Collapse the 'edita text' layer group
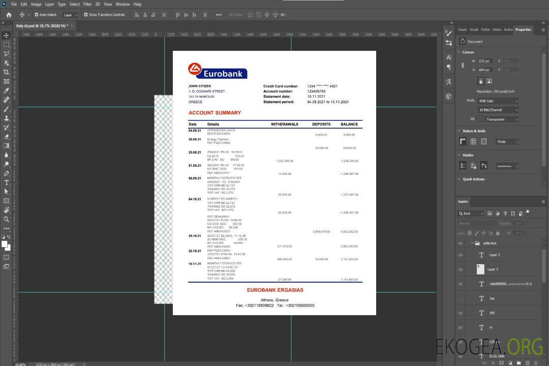The image size is (549, 366). [472, 243]
